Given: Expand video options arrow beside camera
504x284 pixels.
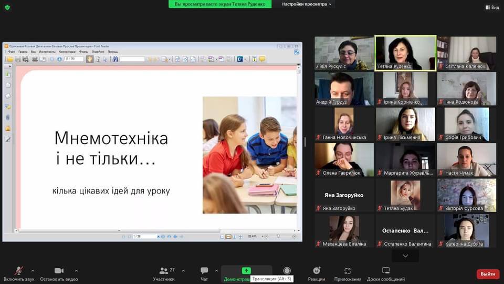Looking at the screenshot, I should (76, 271).
